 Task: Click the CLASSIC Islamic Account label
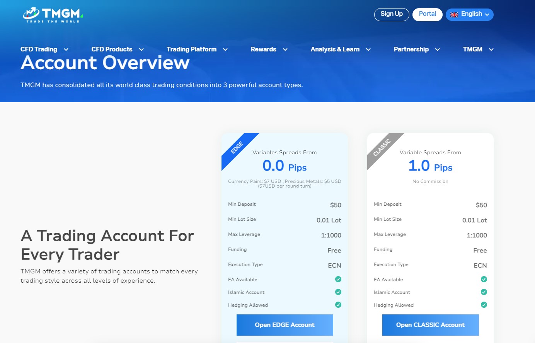coord(392,292)
